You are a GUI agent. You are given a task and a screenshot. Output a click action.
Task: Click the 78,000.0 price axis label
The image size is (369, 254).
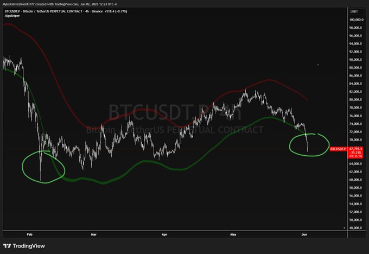[356, 108]
